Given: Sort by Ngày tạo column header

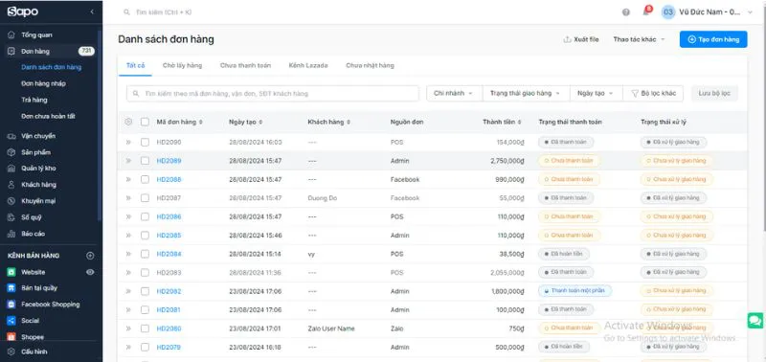Looking at the screenshot, I should (246, 122).
